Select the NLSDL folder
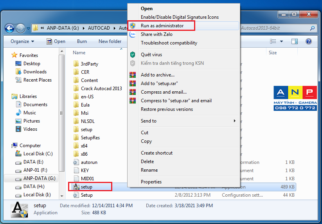The height and width of the screenshot is (224, 322). click(84, 121)
